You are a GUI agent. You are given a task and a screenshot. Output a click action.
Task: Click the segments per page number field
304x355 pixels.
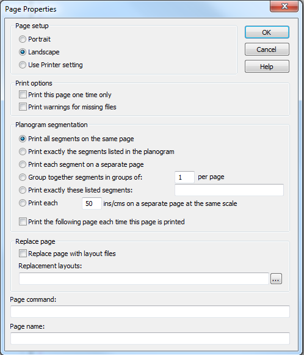pyautogui.click(x=184, y=177)
